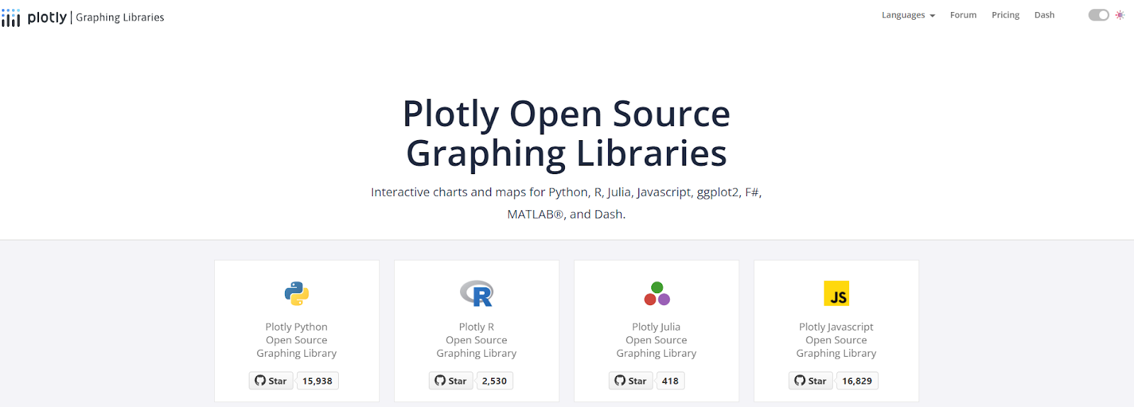Click the 15,938 star count
1134x407 pixels.
point(318,381)
